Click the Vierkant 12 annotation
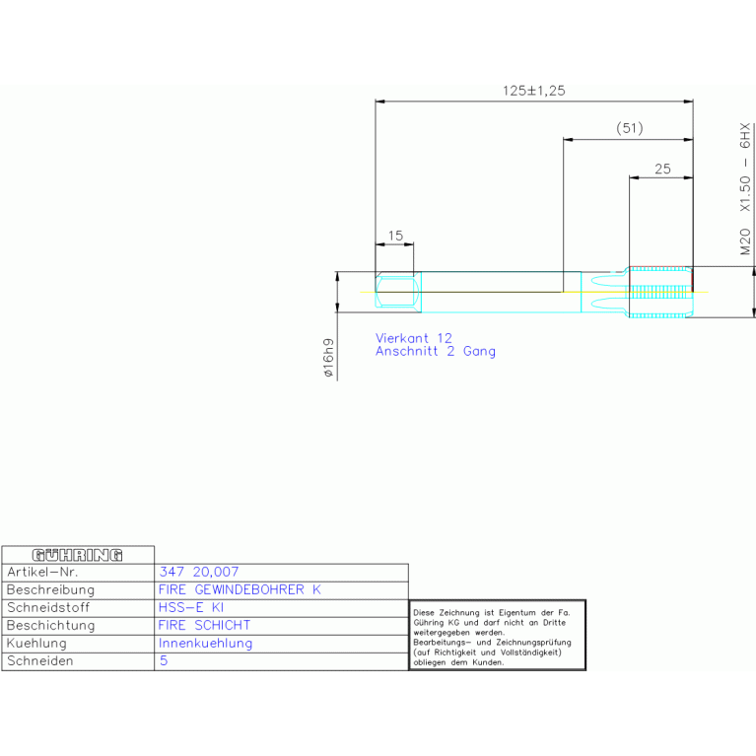This screenshot has height=756, width=756. click(414, 337)
